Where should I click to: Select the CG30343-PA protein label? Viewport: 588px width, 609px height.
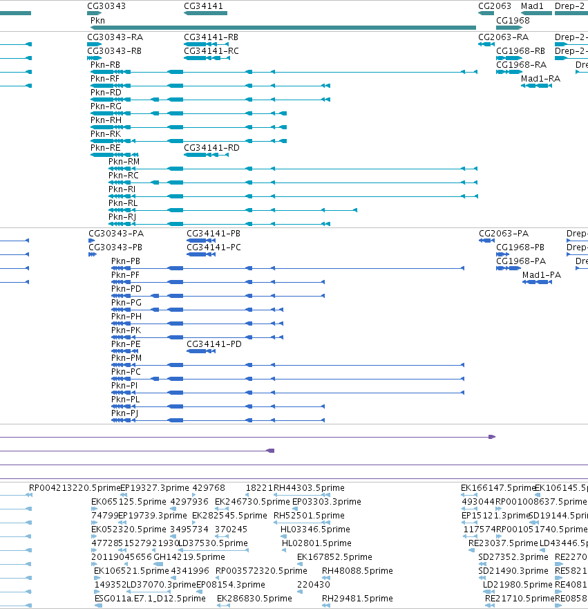[116, 234]
